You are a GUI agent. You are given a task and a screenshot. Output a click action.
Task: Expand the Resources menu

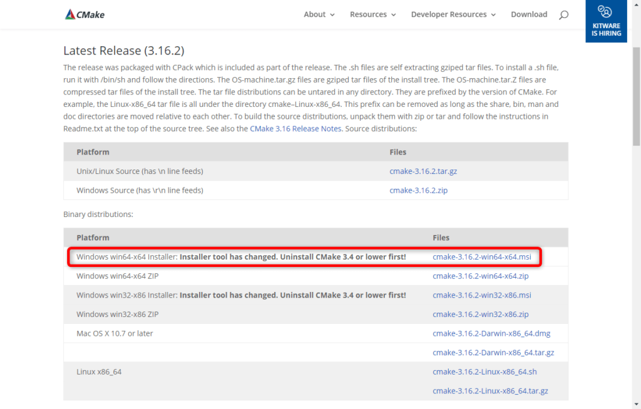point(372,14)
